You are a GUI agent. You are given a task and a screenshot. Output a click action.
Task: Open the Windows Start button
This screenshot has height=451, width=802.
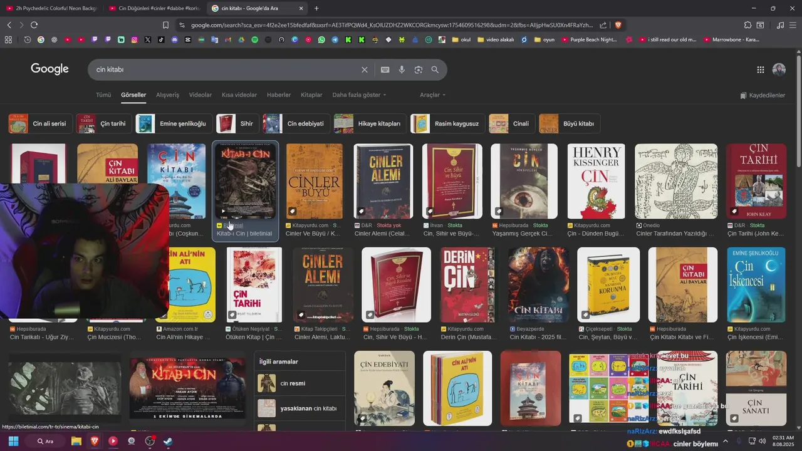[13, 441]
